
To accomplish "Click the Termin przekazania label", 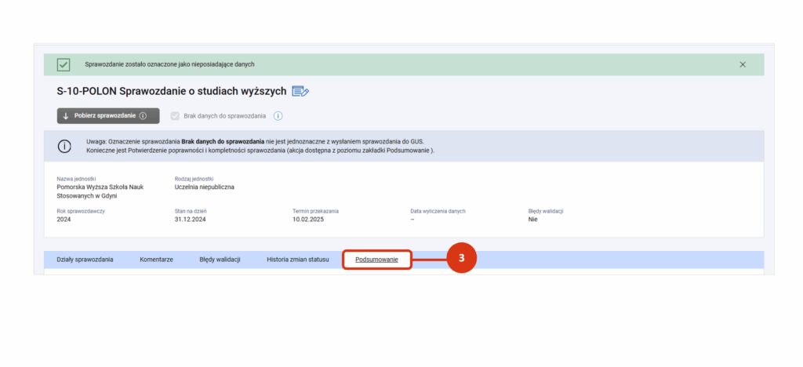I will (315, 211).
